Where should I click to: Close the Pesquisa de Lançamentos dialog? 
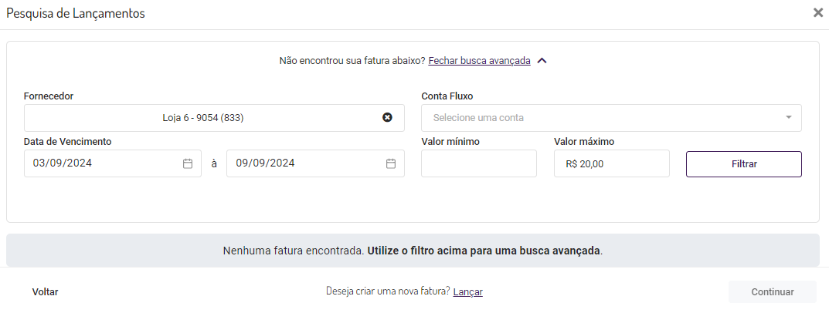click(818, 12)
